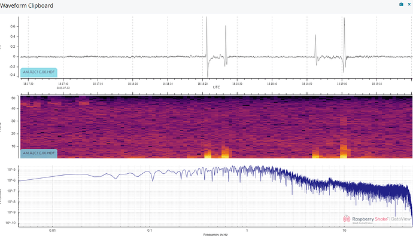Click the 0.6 amplitude tick on the waveform axis
413x236 pixels.
pos(13,26)
